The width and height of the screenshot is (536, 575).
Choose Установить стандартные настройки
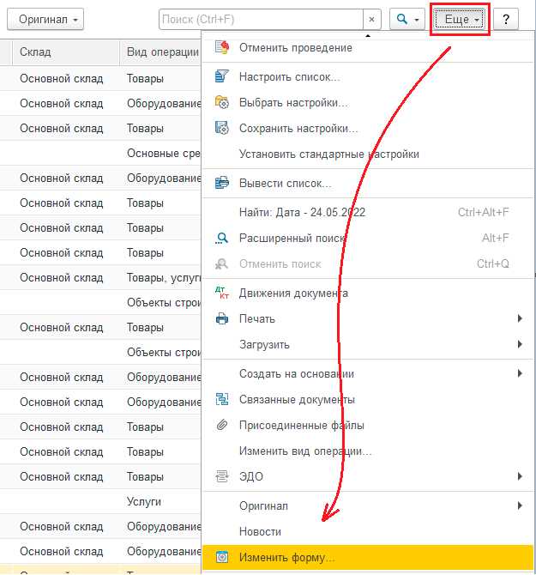click(329, 154)
